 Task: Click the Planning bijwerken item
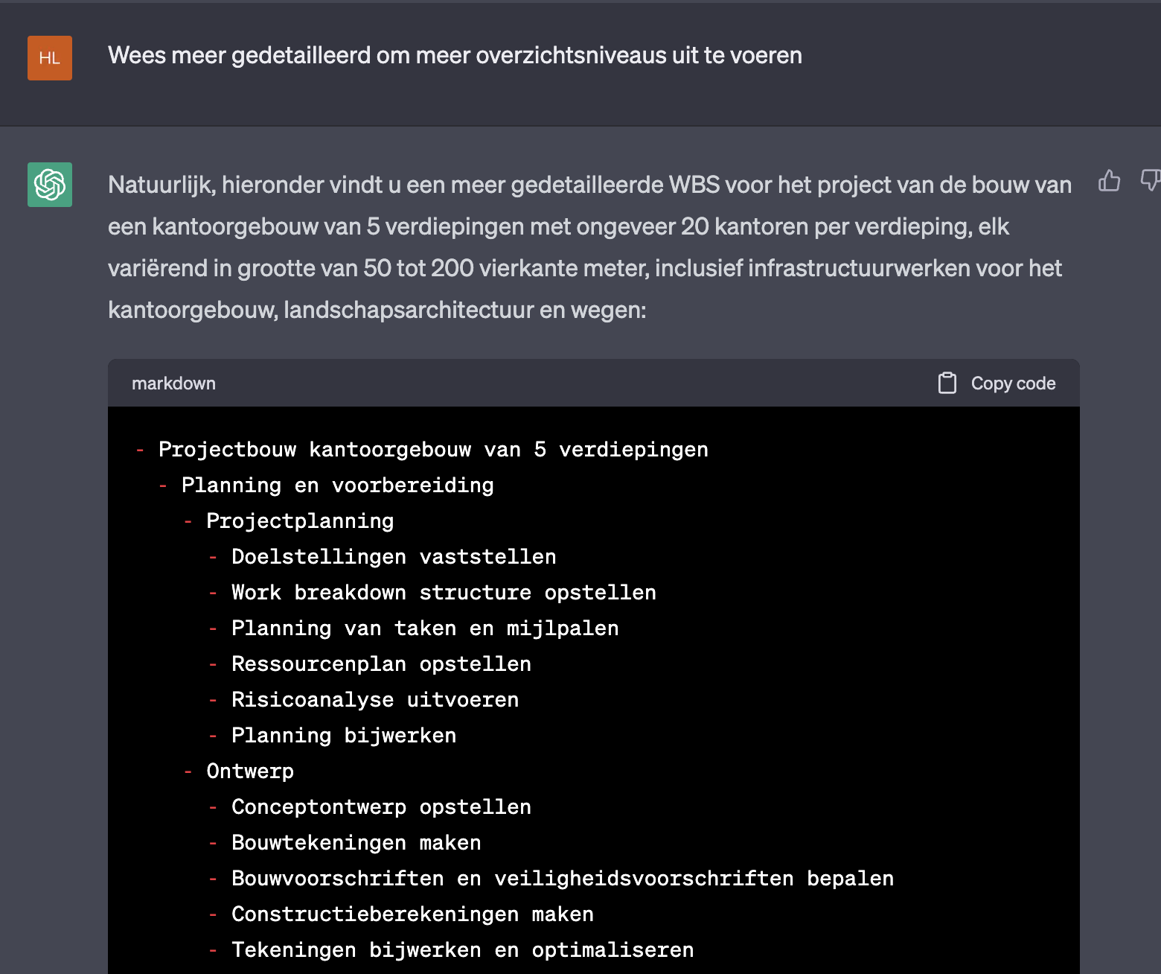pos(343,735)
